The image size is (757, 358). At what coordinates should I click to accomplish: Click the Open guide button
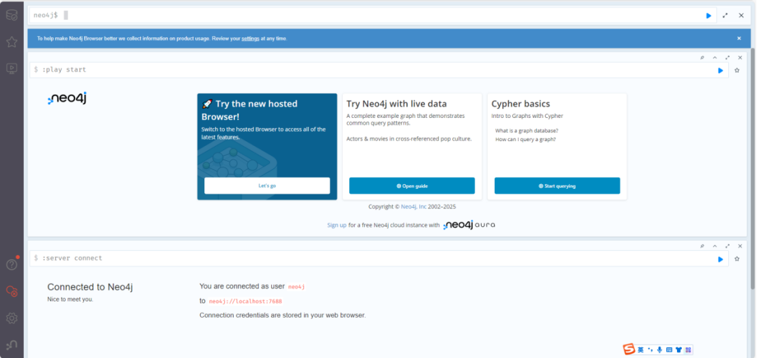point(412,185)
